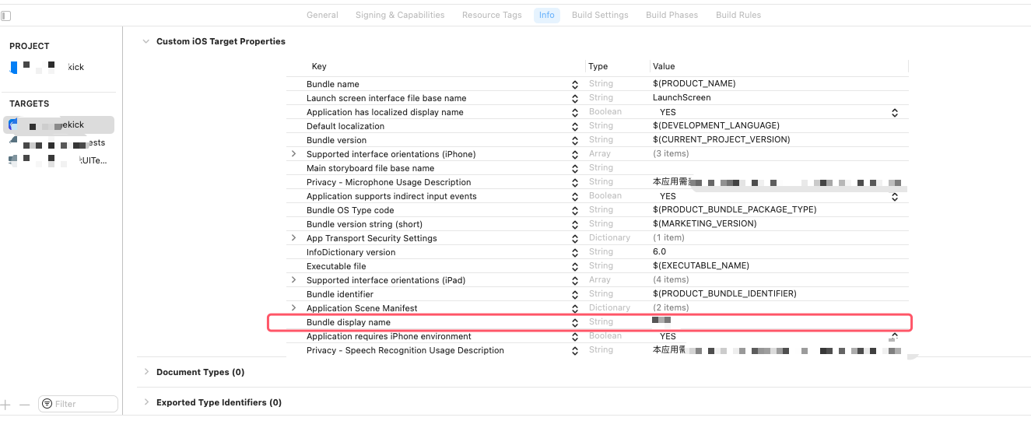Select Bundle version string (short) key
The image size is (1031, 421).
tap(365, 224)
